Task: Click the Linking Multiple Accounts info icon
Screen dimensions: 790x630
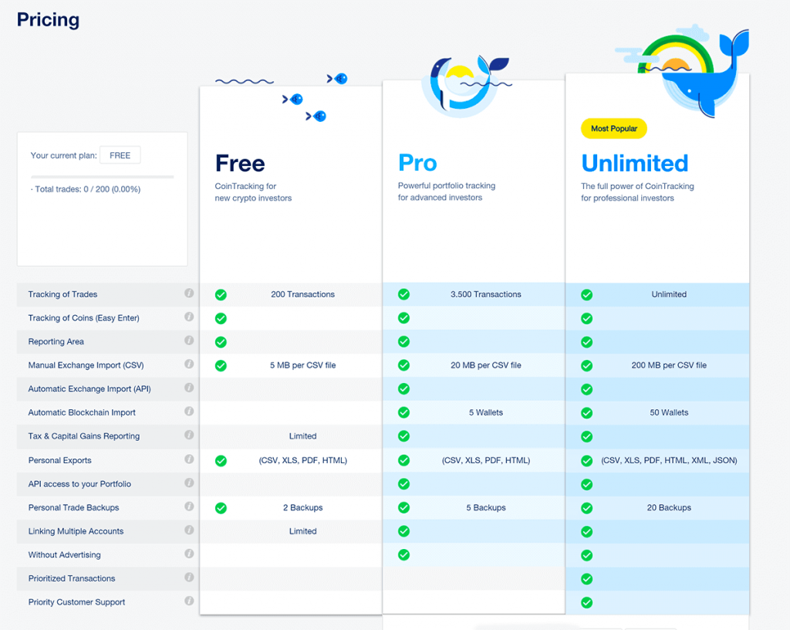Action: [189, 530]
